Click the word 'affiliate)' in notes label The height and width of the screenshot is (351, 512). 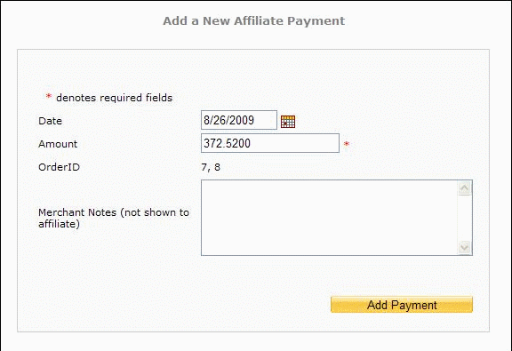tap(59, 224)
